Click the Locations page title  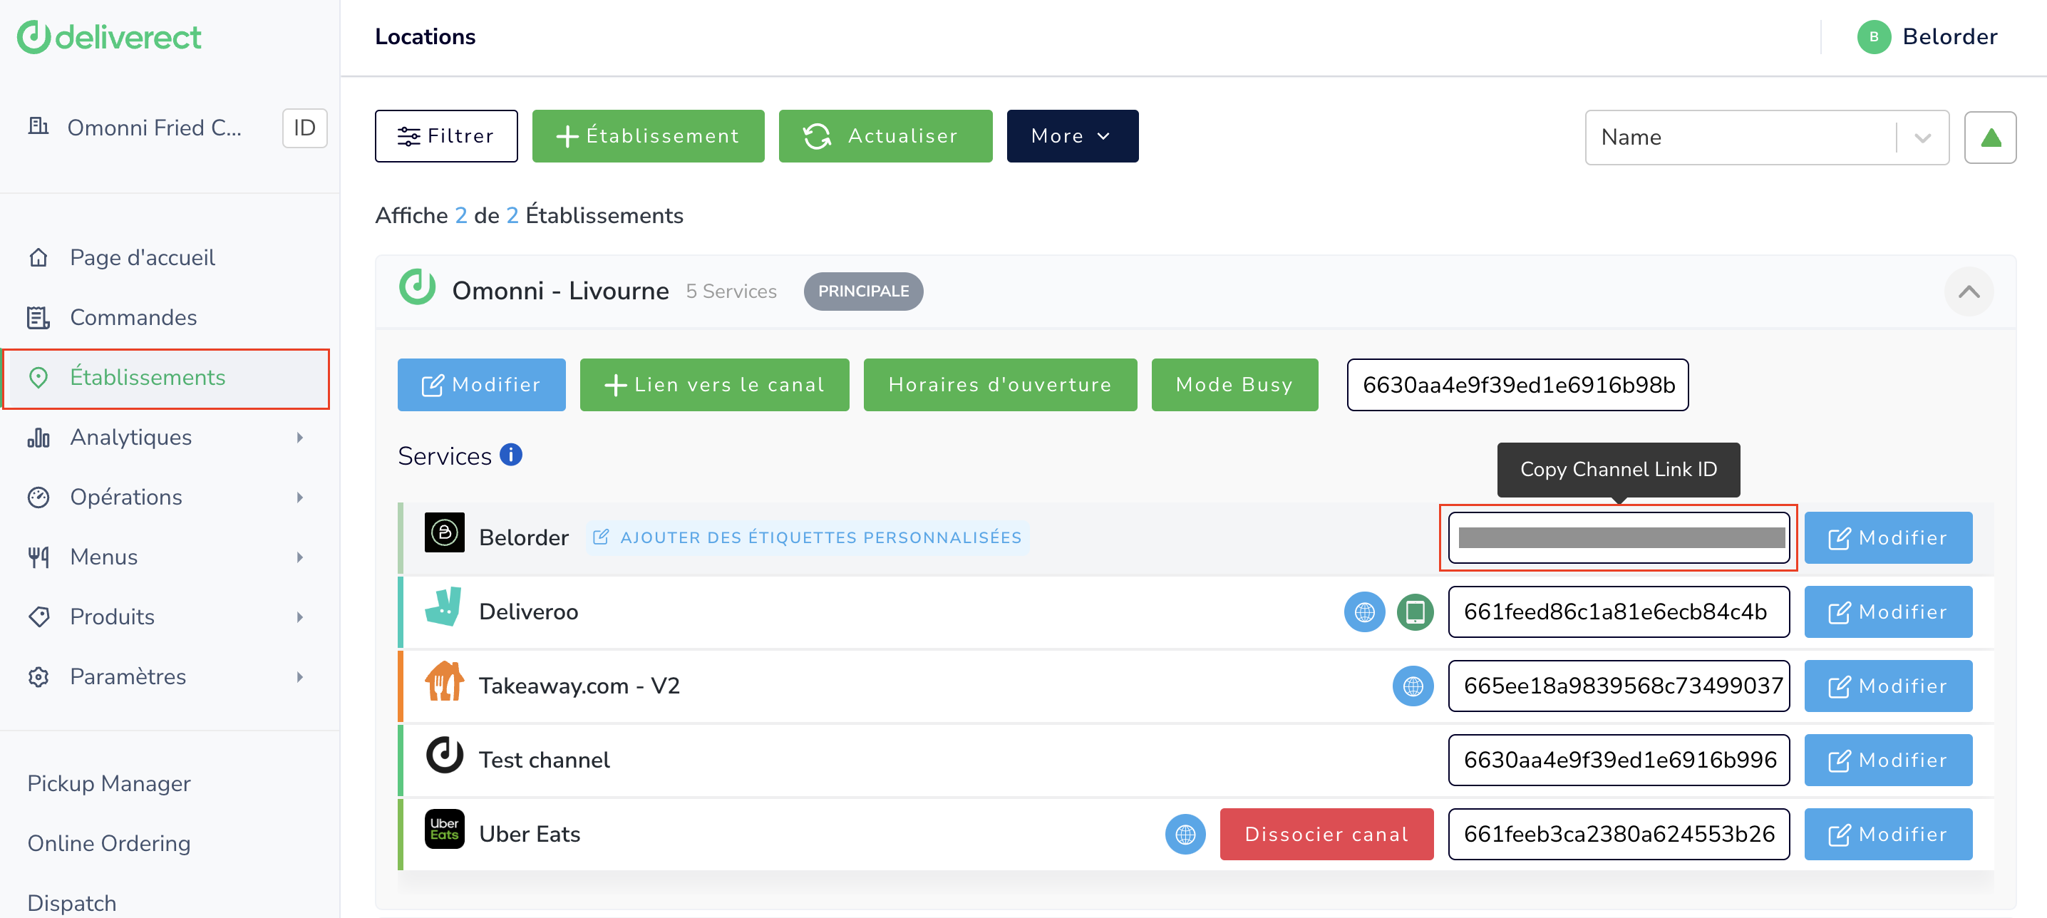coord(425,36)
